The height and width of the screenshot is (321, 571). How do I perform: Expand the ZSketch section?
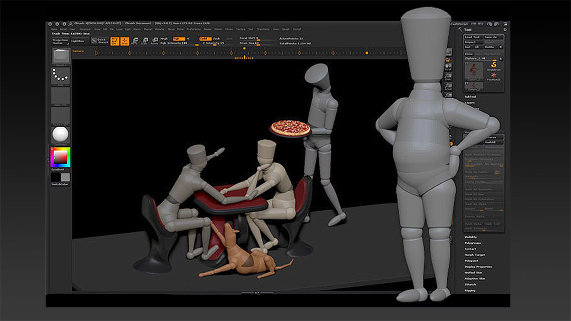[x=470, y=284]
